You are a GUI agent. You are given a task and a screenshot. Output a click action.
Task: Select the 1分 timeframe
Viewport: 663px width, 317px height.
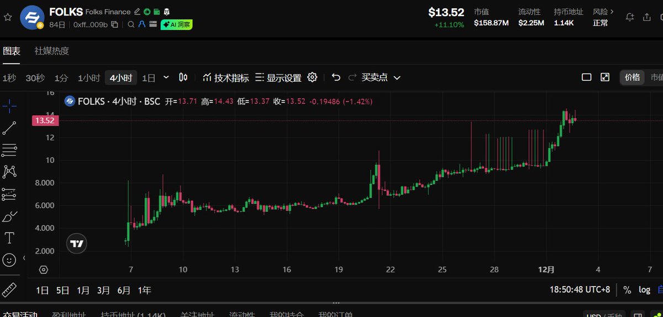(61, 78)
